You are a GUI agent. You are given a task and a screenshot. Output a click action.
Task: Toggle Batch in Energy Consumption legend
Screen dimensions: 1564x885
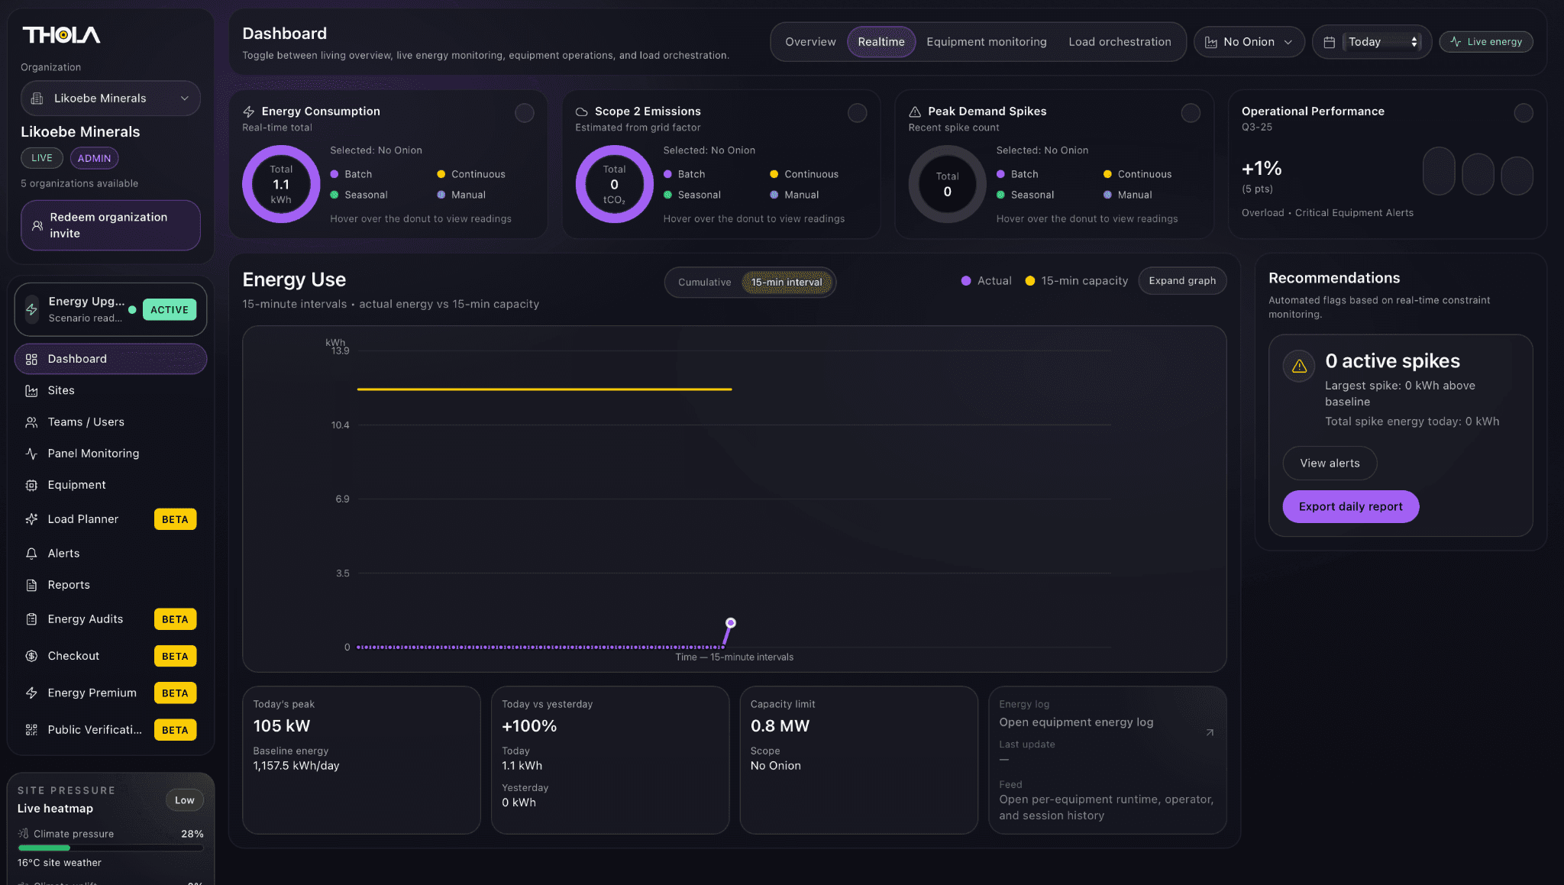(351, 174)
